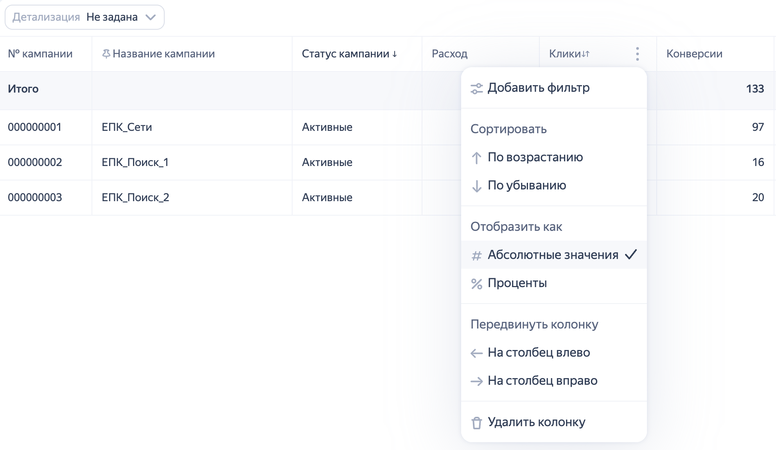Click campaign name ЕПК_Поиск_2
The height and width of the screenshot is (450, 776).
point(136,198)
